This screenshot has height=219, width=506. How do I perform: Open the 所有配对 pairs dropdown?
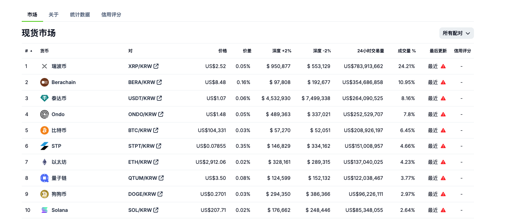click(x=456, y=33)
